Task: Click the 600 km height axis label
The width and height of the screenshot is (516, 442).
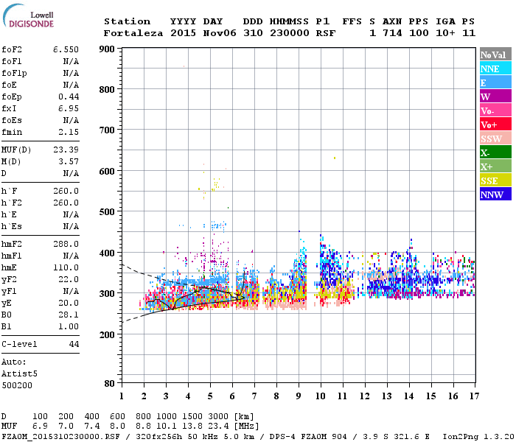Action: [107, 172]
